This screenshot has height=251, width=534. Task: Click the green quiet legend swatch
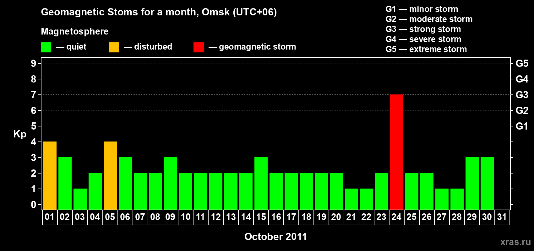pyautogui.click(x=46, y=47)
